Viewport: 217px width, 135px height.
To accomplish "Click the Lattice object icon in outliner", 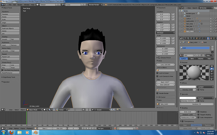I will pos(185,18).
